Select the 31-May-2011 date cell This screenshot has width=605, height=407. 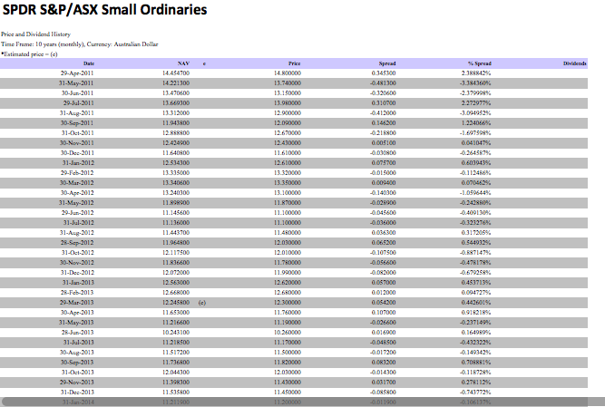pos(76,83)
